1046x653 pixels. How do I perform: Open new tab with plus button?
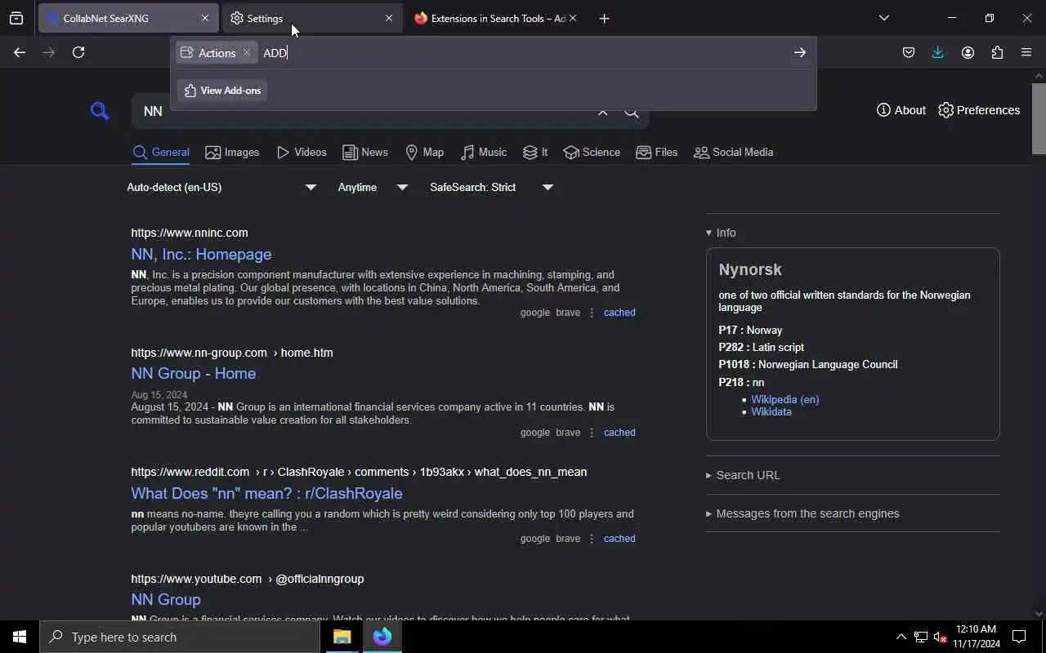pyautogui.click(x=604, y=18)
